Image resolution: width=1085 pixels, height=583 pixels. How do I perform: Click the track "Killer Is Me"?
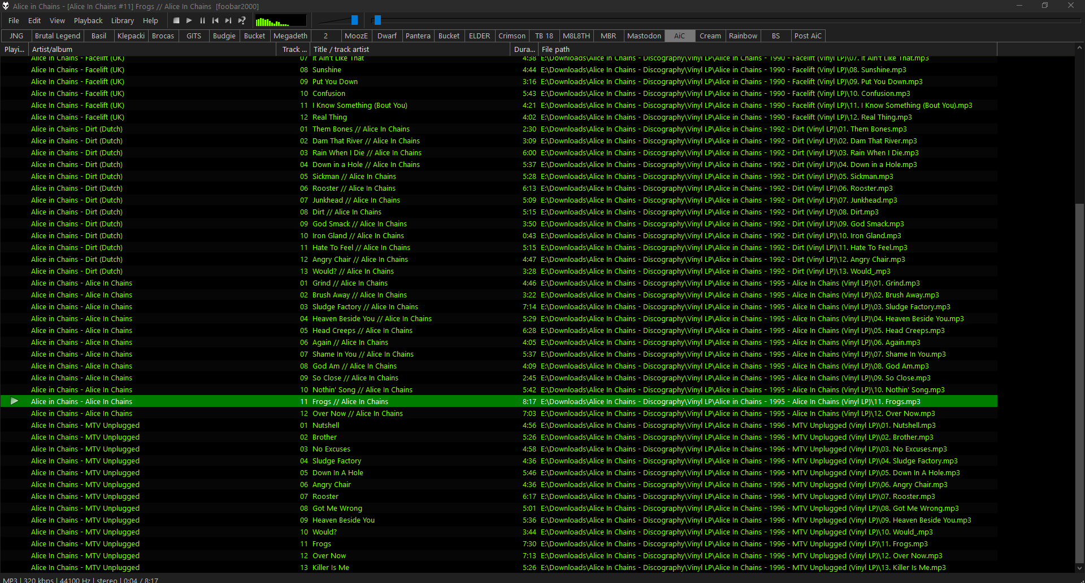(499, 568)
